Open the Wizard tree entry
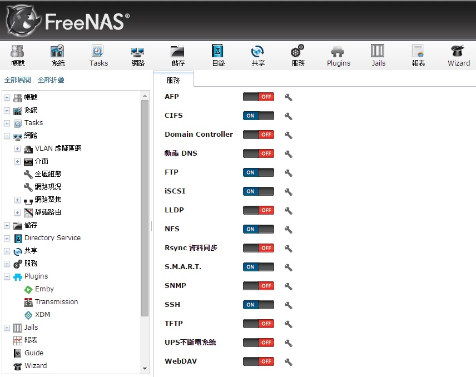 point(36,365)
